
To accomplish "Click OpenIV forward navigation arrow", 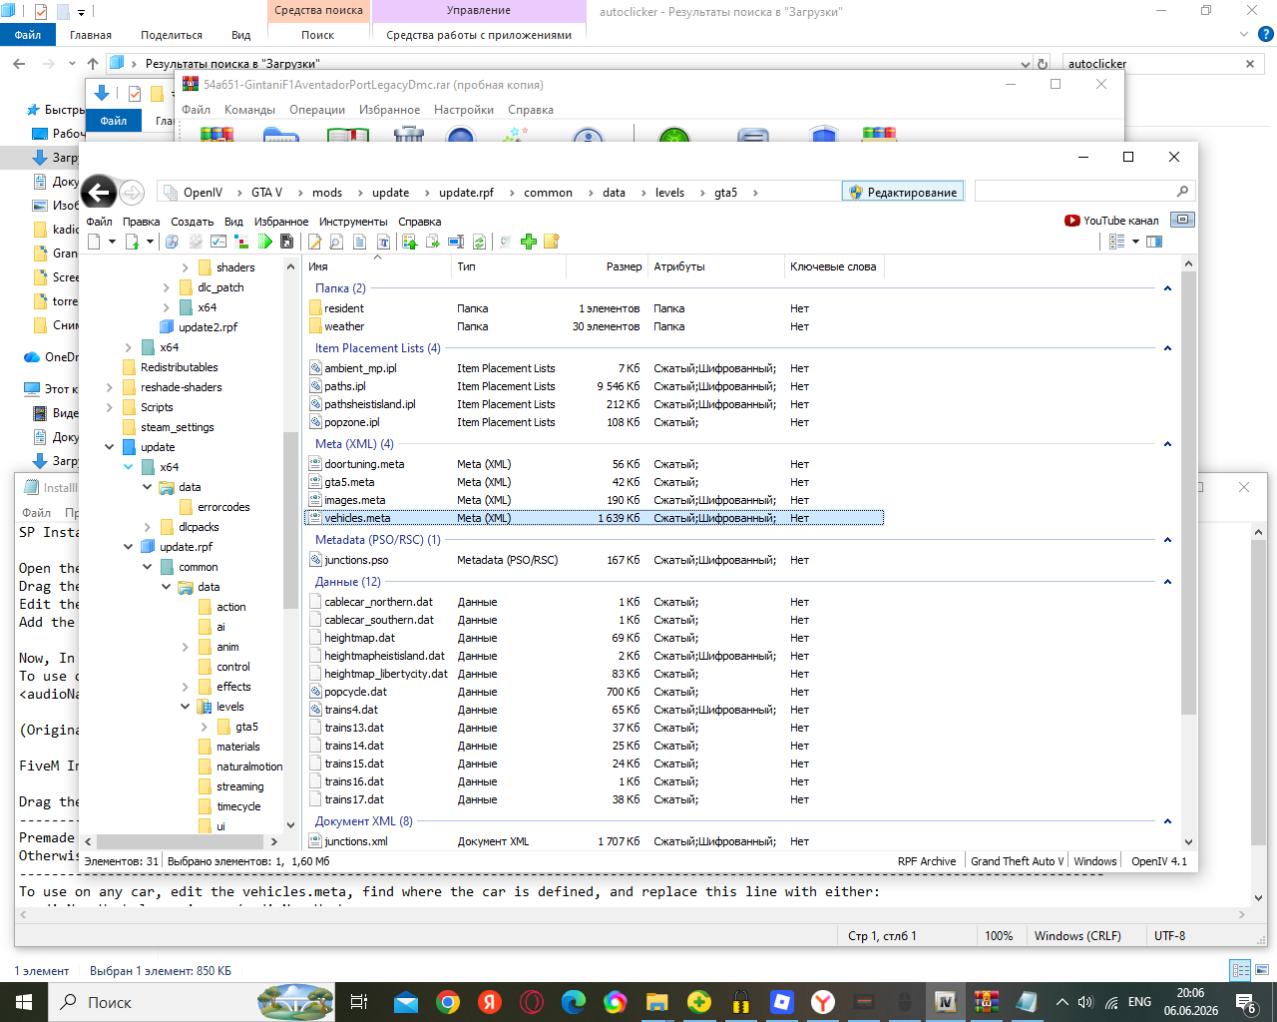I will pos(132,193).
